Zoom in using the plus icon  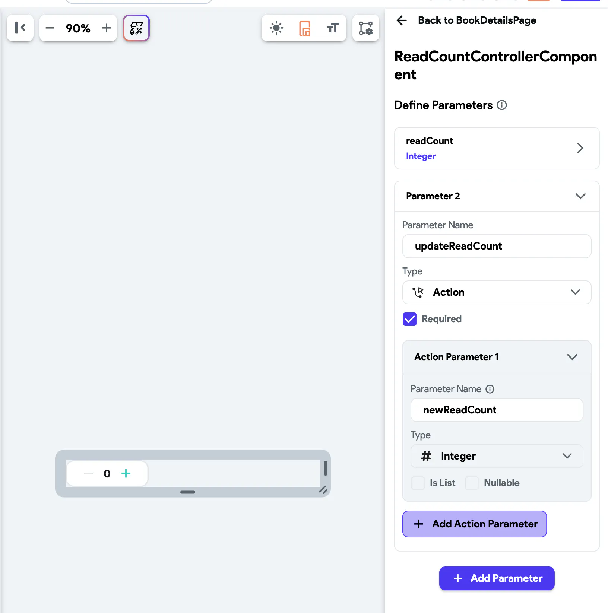click(x=107, y=28)
